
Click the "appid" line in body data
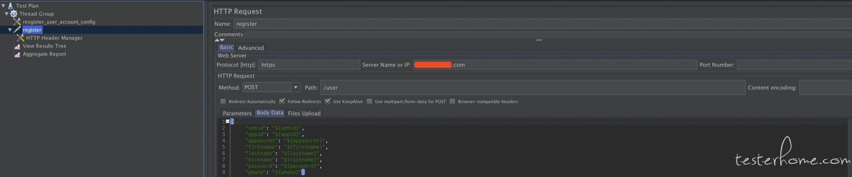[275, 134]
